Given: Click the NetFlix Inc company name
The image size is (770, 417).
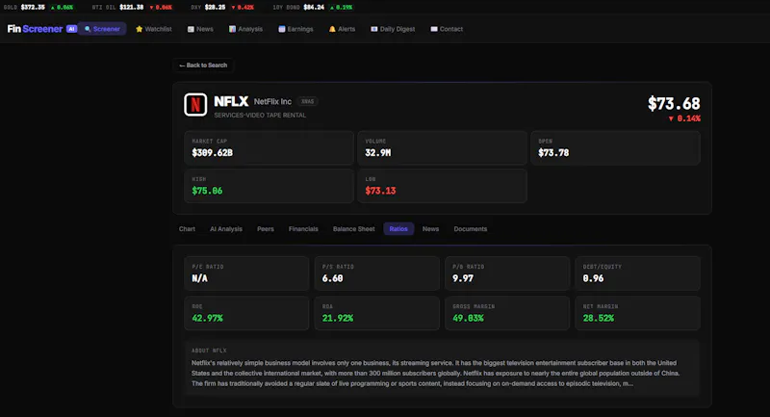Looking at the screenshot, I should [x=272, y=102].
